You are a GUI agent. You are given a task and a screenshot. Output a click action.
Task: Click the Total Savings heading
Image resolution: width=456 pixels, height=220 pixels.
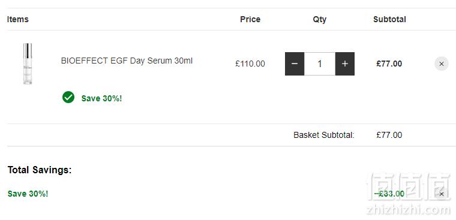pos(40,170)
